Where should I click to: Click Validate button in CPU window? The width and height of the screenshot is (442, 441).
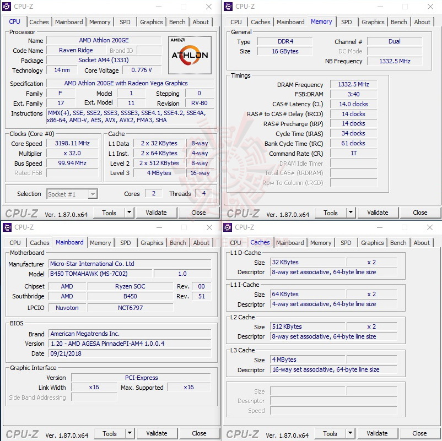[156, 213]
